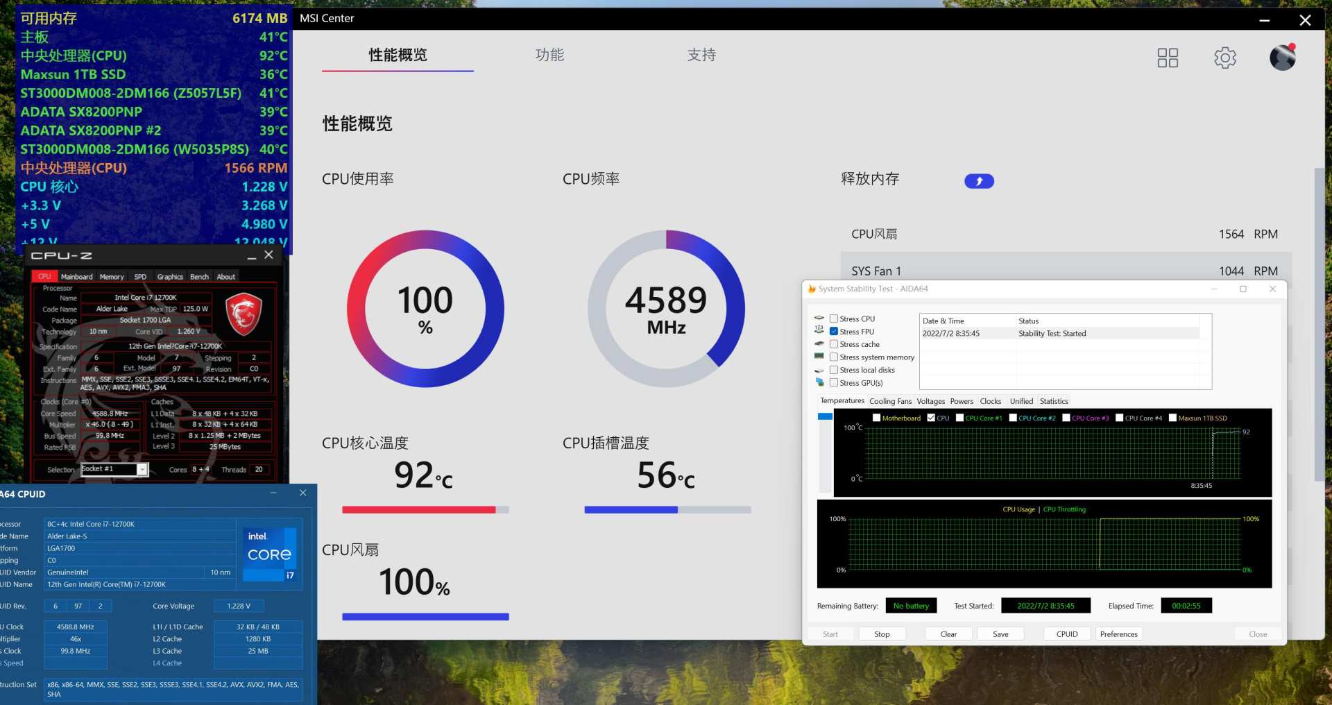Viewport: 1332px width, 705px height.
Task: Click the AIDA64 flame icon in Stability Test title
Action: 811,289
